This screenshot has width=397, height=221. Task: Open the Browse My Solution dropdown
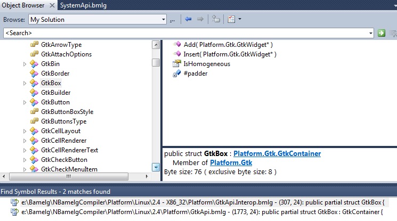click(x=163, y=19)
